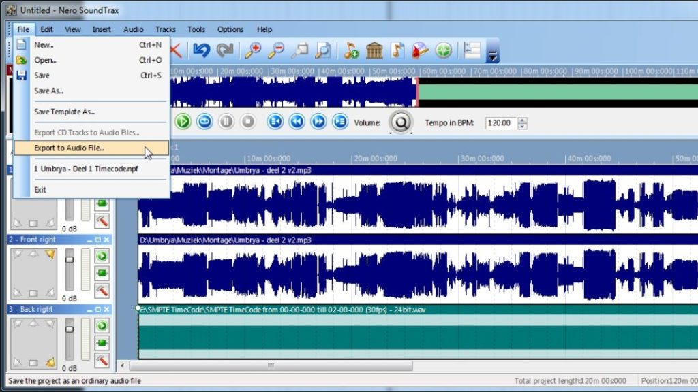Click the Zoom Out magnifier icon
This screenshot has height=392, width=698.
[x=276, y=50]
